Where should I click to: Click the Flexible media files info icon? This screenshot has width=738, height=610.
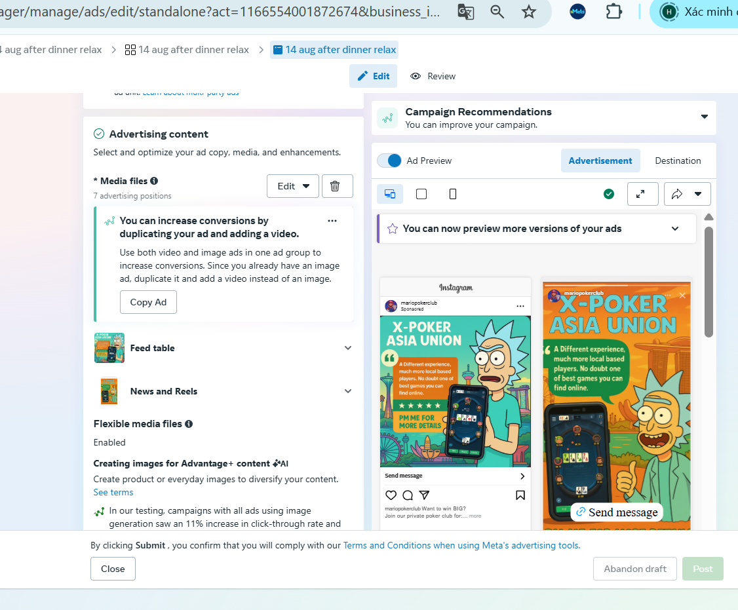point(189,424)
